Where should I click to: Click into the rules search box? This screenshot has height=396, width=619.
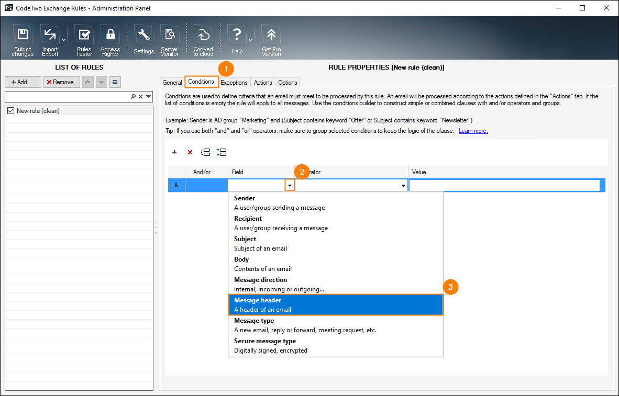coord(68,97)
